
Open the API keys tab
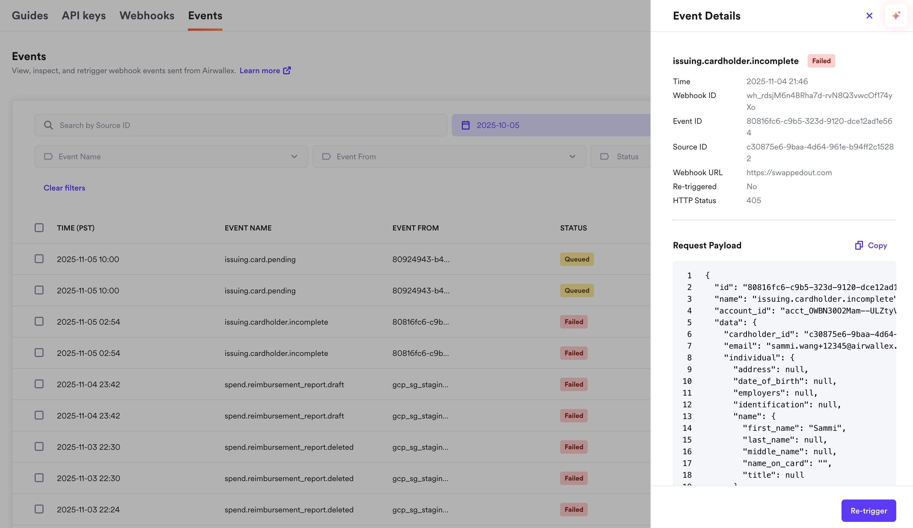pos(84,16)
